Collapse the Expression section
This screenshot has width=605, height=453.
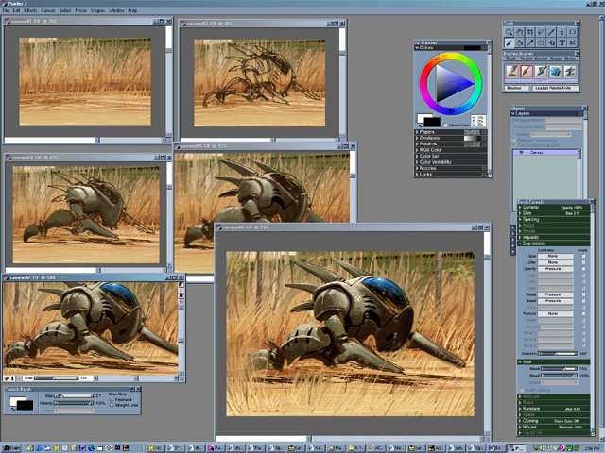pyautogui.click(x=520, y=243)
